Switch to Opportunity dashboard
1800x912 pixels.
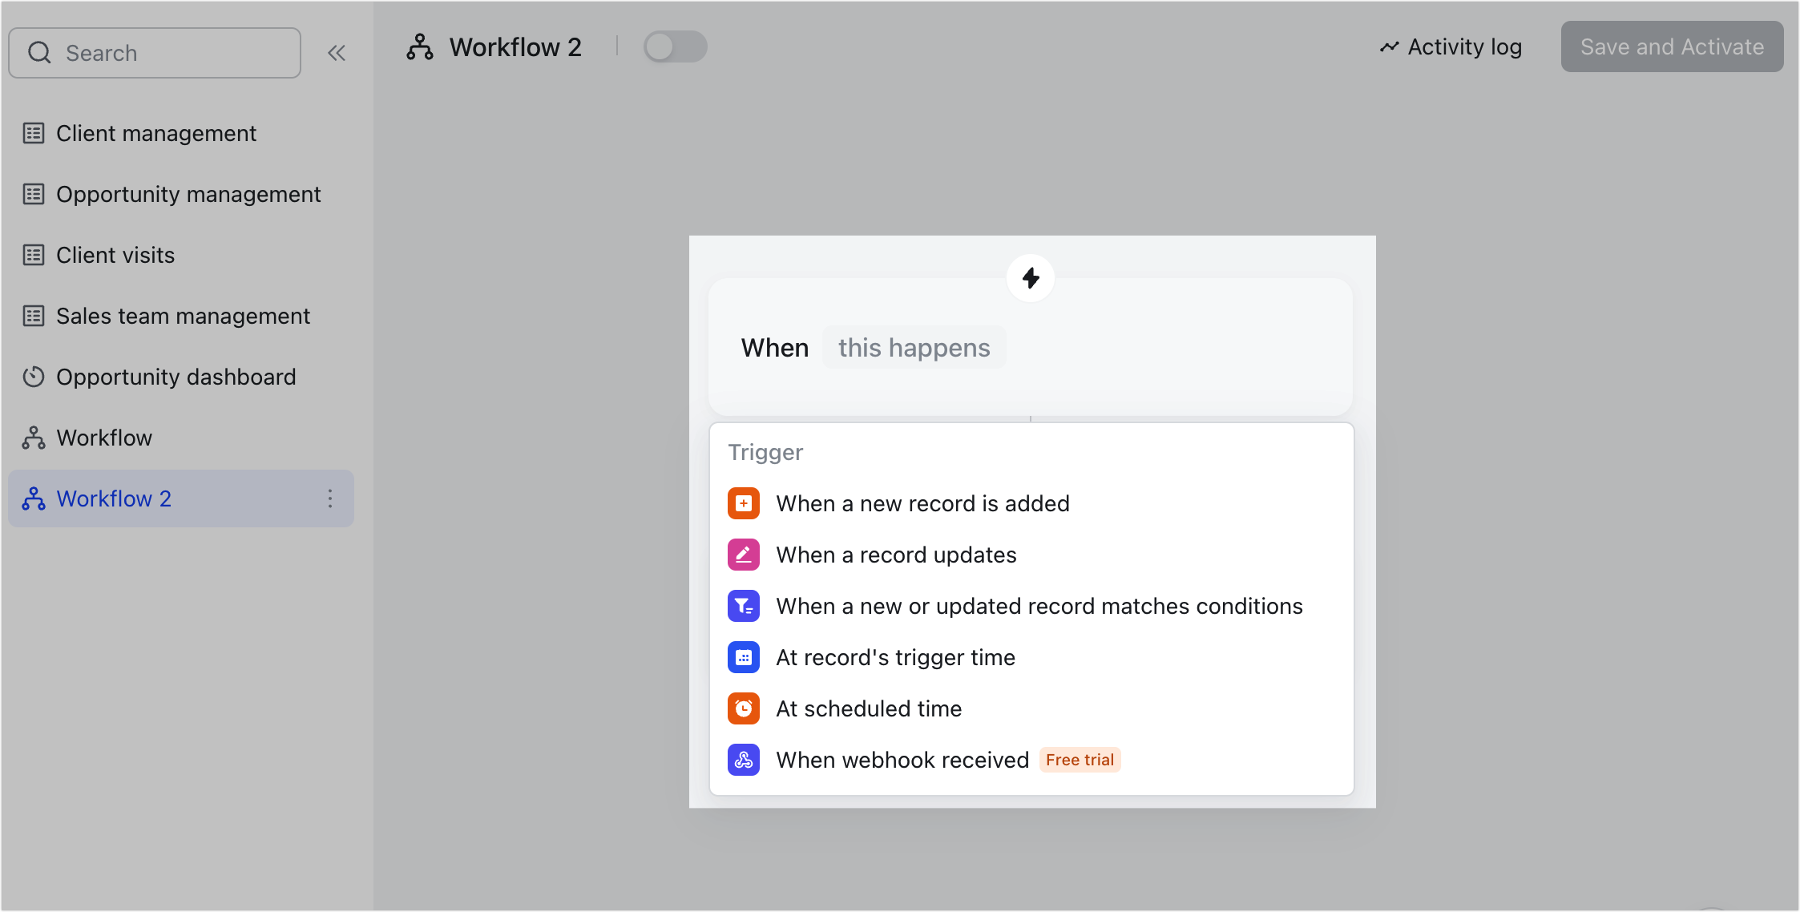[x=176, y=377]
